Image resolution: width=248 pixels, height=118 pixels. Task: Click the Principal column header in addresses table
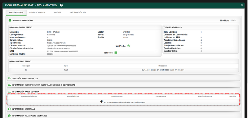click(26, 66)
